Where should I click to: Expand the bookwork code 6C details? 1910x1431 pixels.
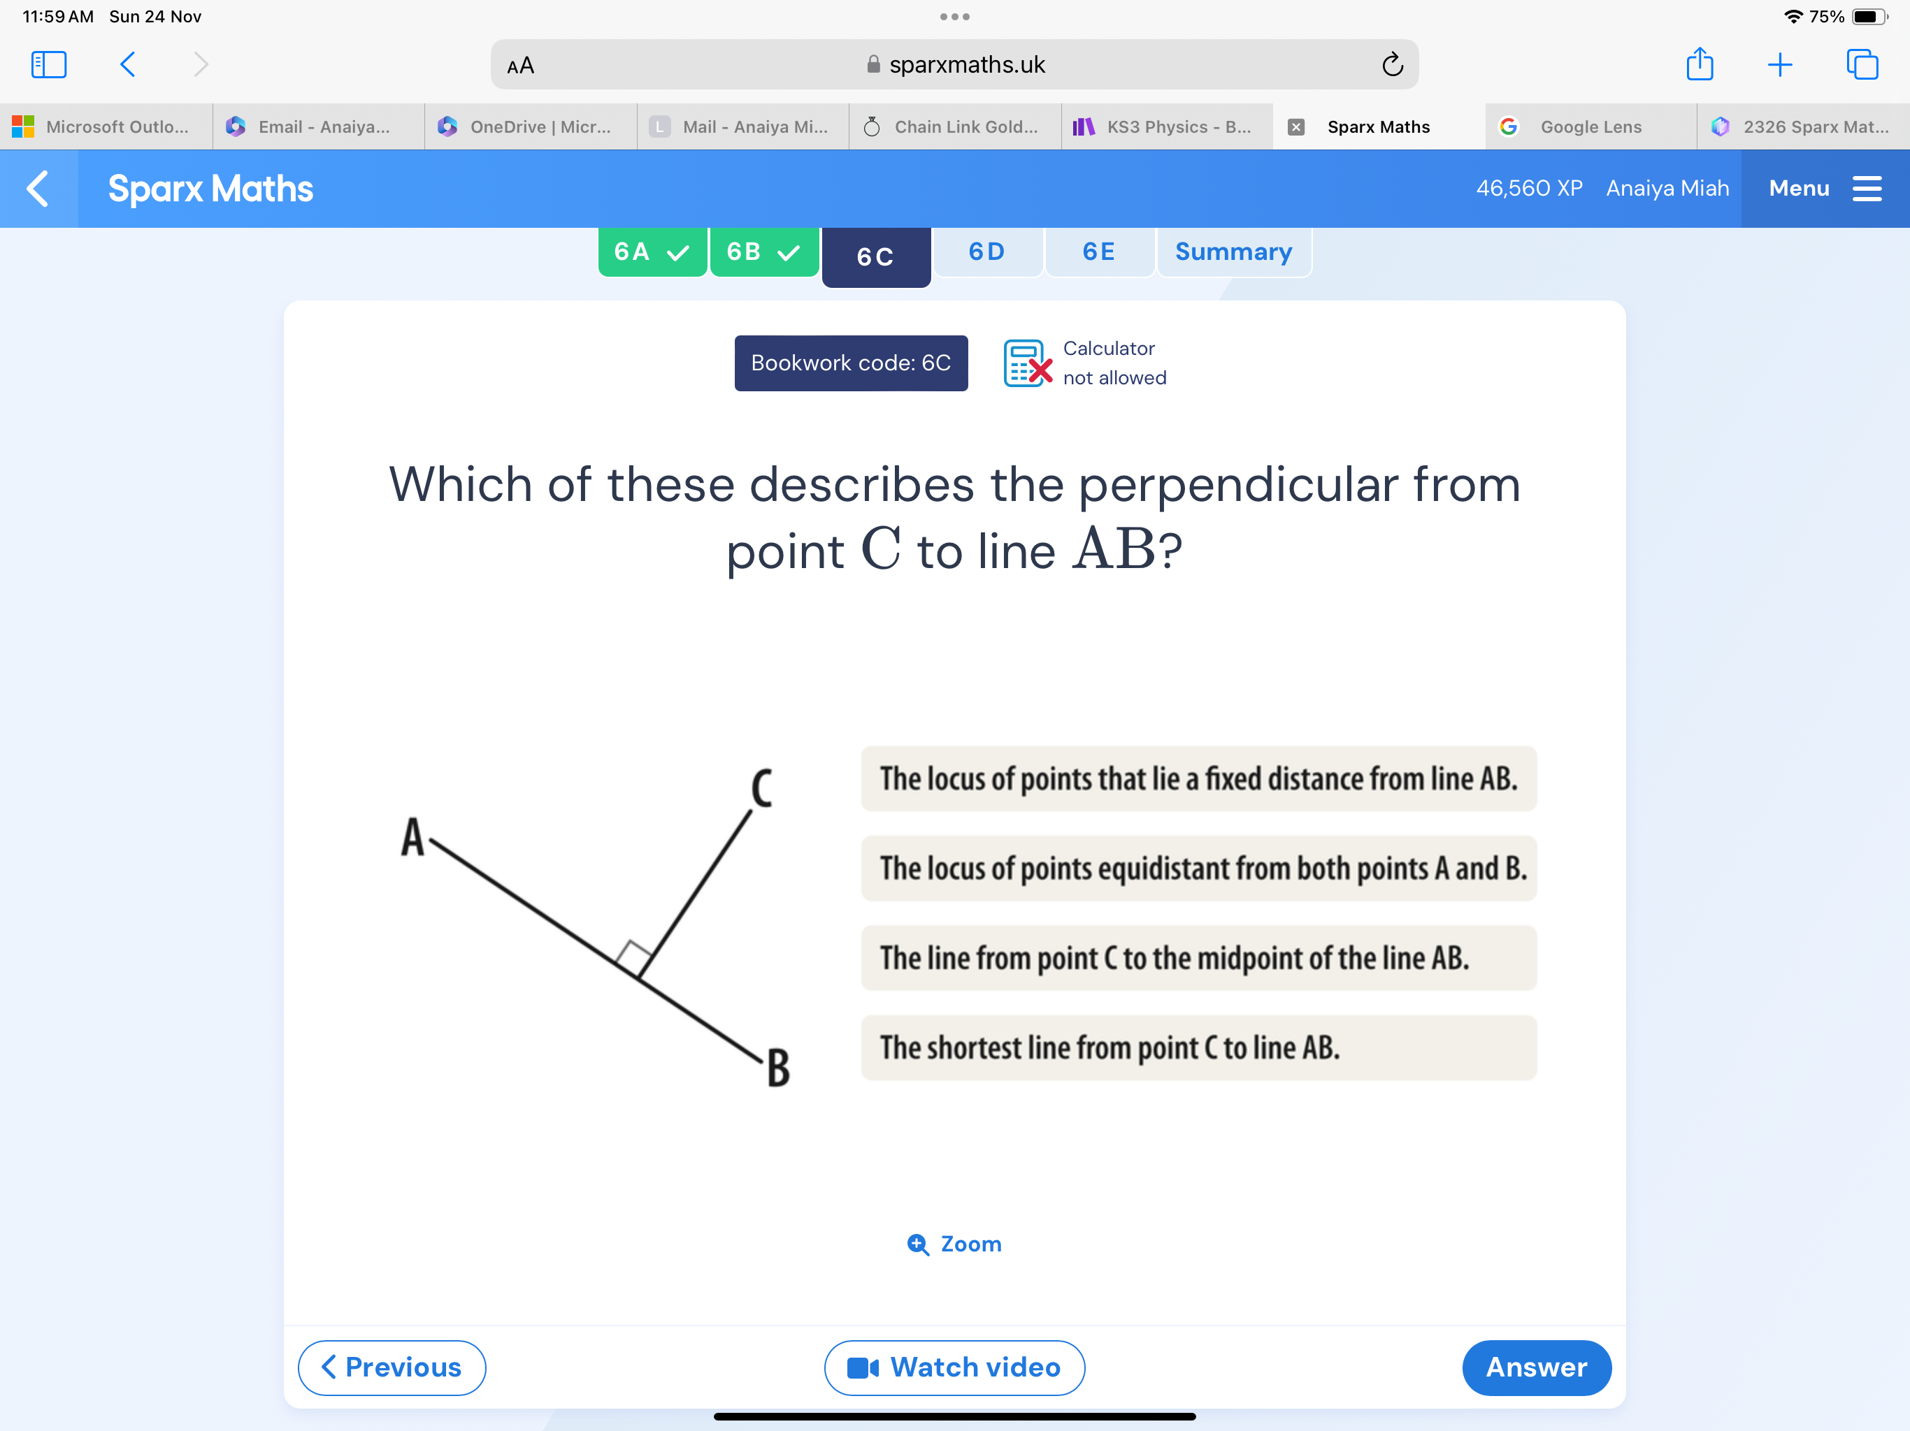[849, 362]
